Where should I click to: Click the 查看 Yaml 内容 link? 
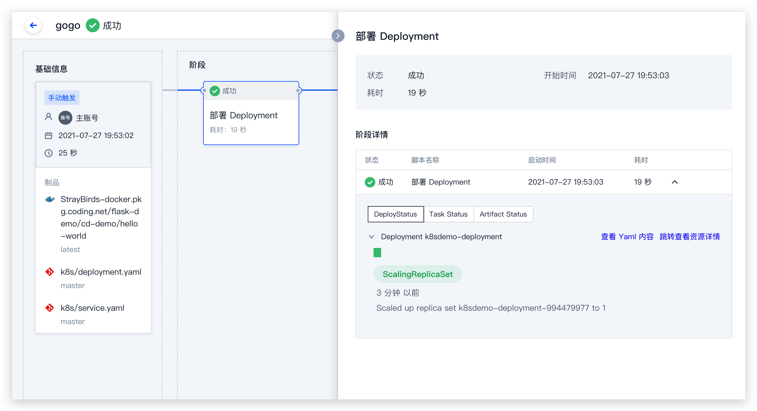click(x=627, y=237)
